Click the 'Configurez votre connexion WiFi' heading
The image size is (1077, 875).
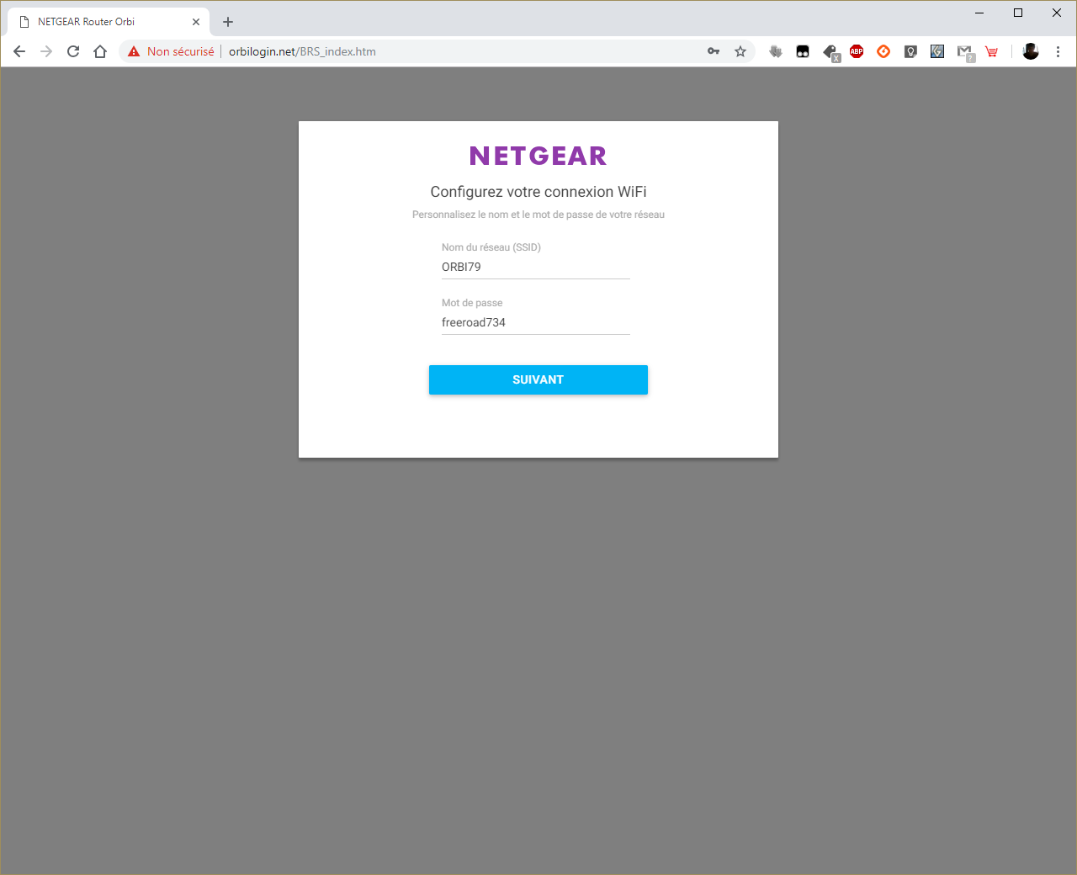coord(538,192)
